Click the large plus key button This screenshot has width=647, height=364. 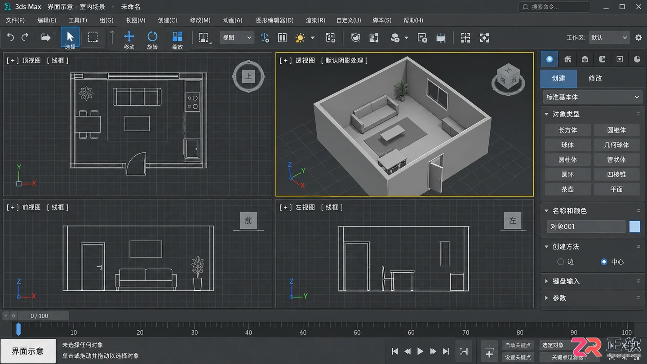[x=490, y=351]
